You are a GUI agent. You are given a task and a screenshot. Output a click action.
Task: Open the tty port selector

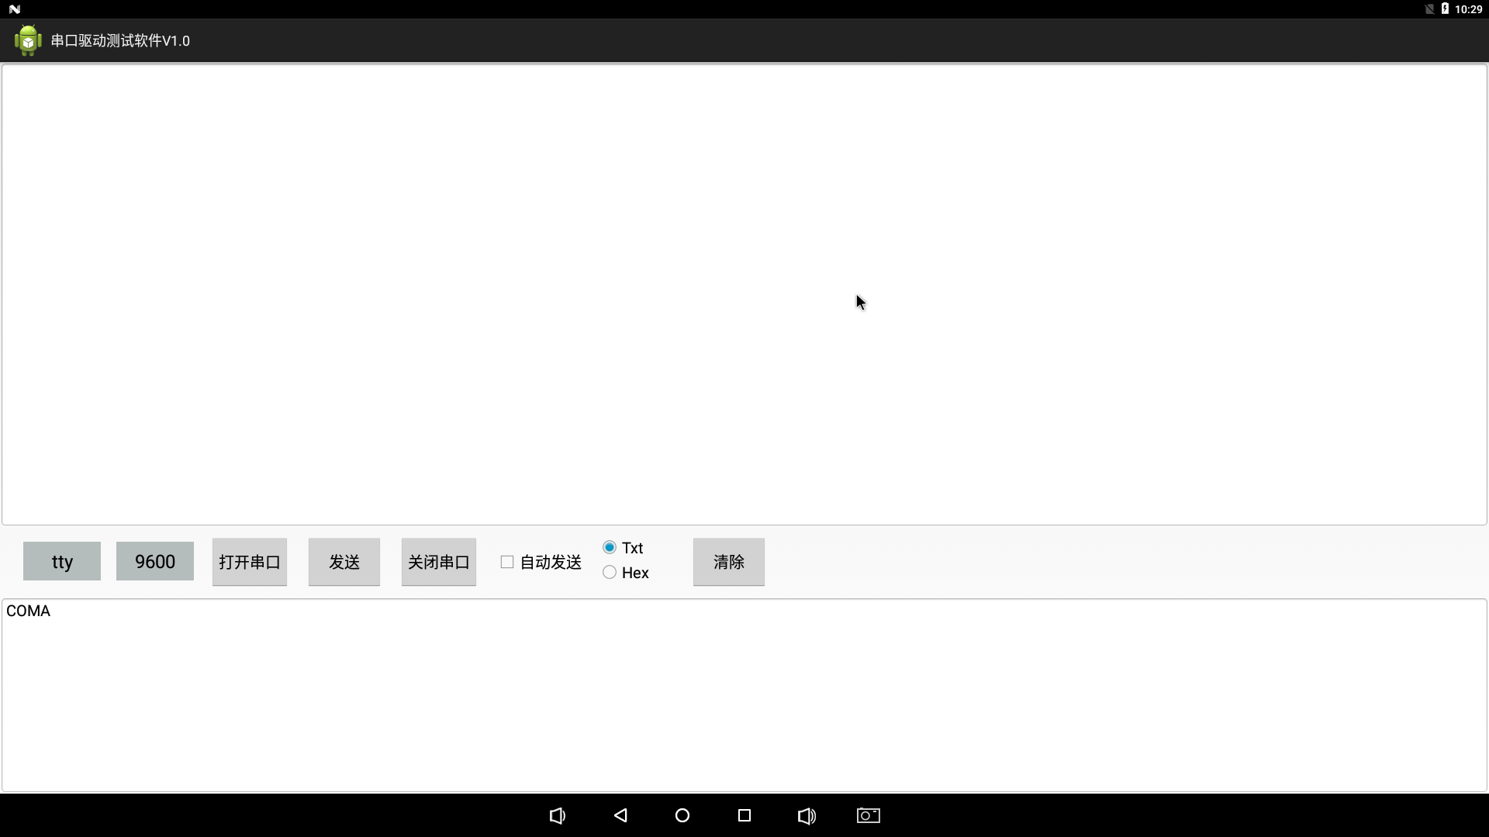pyautogui.click(x=61, y=561)
